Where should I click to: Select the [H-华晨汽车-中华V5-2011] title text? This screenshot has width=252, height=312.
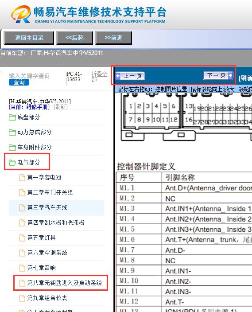click(x=40, y=101)
